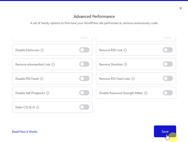Click info icon next to Defer CSS & JS
This screenshot has height=142, width=188.
coord(38,107)
